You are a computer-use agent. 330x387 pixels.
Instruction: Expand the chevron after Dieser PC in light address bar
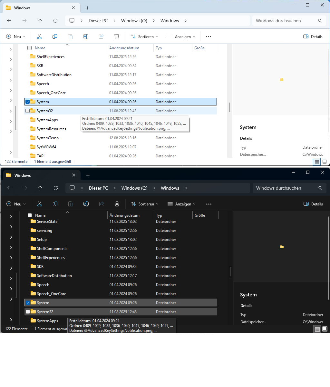pyautogui.click(x=114, y=21)
